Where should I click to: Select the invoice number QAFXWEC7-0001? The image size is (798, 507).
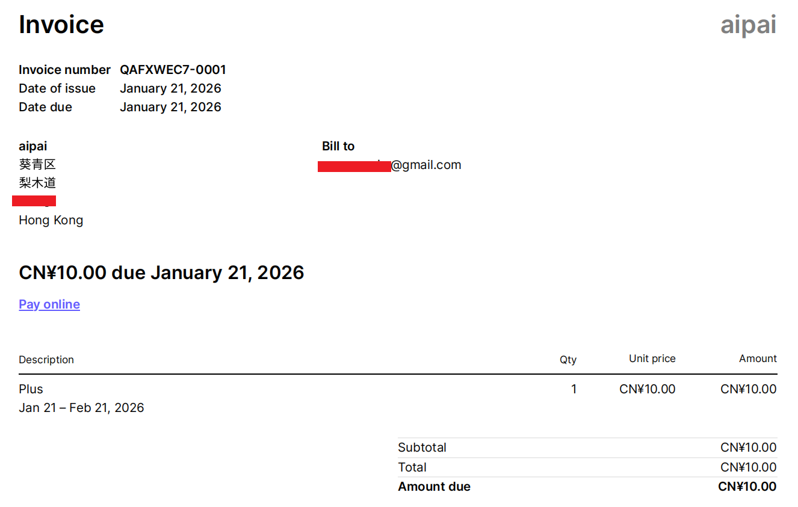pyautogui.click(x=173, y=70)
